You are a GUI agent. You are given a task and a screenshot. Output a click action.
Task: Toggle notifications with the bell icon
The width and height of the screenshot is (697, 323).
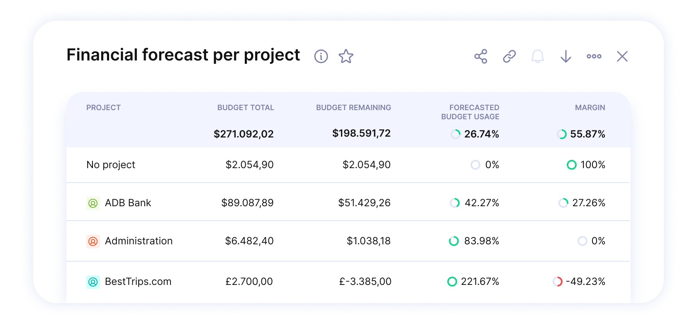pos(537,56)
